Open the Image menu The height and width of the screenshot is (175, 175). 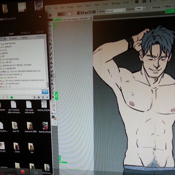[x=70, y=7]
